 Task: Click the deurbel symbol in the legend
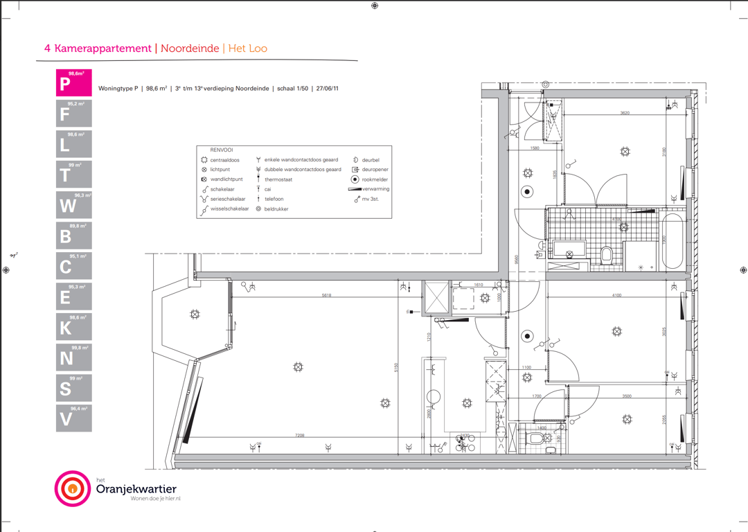[x=355, y=160]
